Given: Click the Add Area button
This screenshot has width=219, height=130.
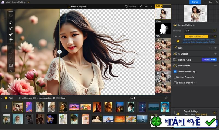Looking at the screenshot, I should (209, 59).
